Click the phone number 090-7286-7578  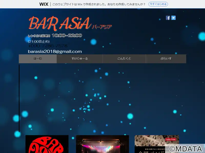pyautogui.click(x=48, y=46)
